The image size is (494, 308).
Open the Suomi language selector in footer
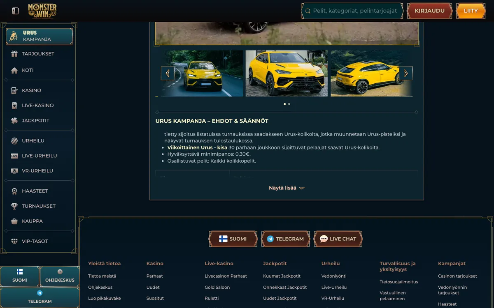point(233,239)
